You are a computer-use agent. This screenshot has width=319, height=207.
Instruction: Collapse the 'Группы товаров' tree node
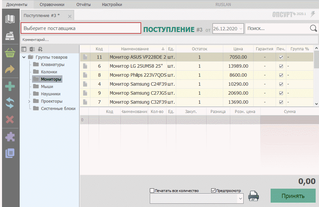(24, 57)
